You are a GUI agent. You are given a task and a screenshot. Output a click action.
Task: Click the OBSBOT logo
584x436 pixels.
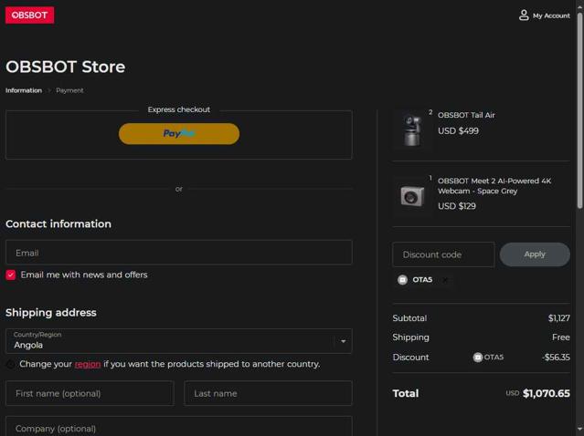coord(29,16)
